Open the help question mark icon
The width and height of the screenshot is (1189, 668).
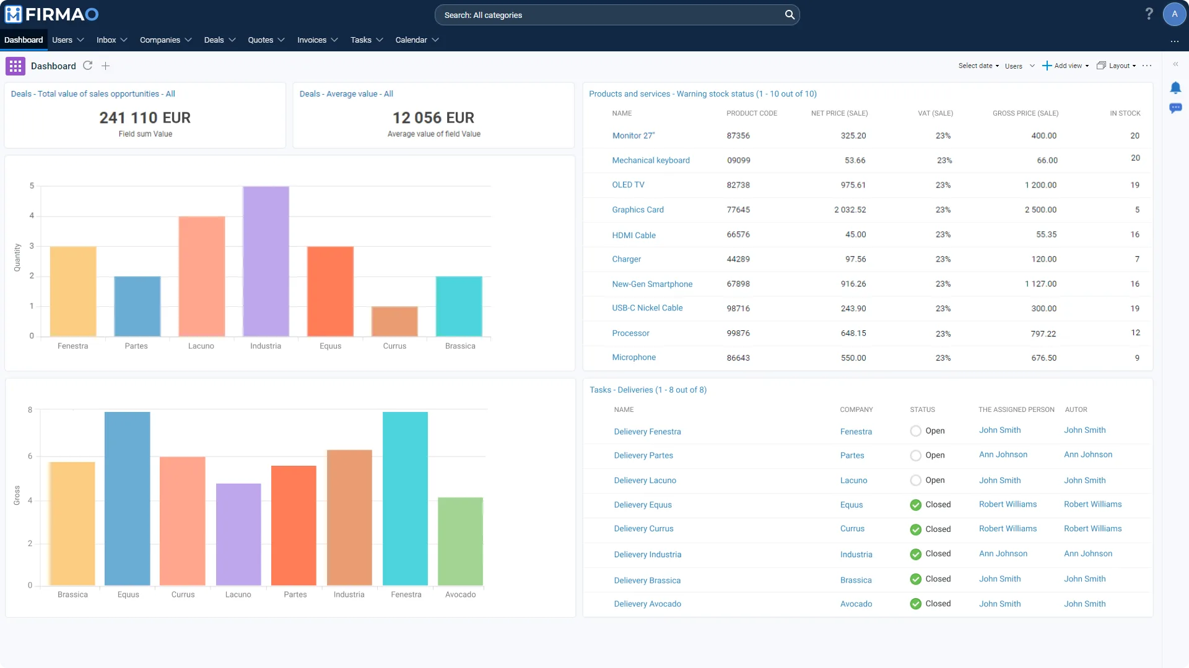point(1149,14)
